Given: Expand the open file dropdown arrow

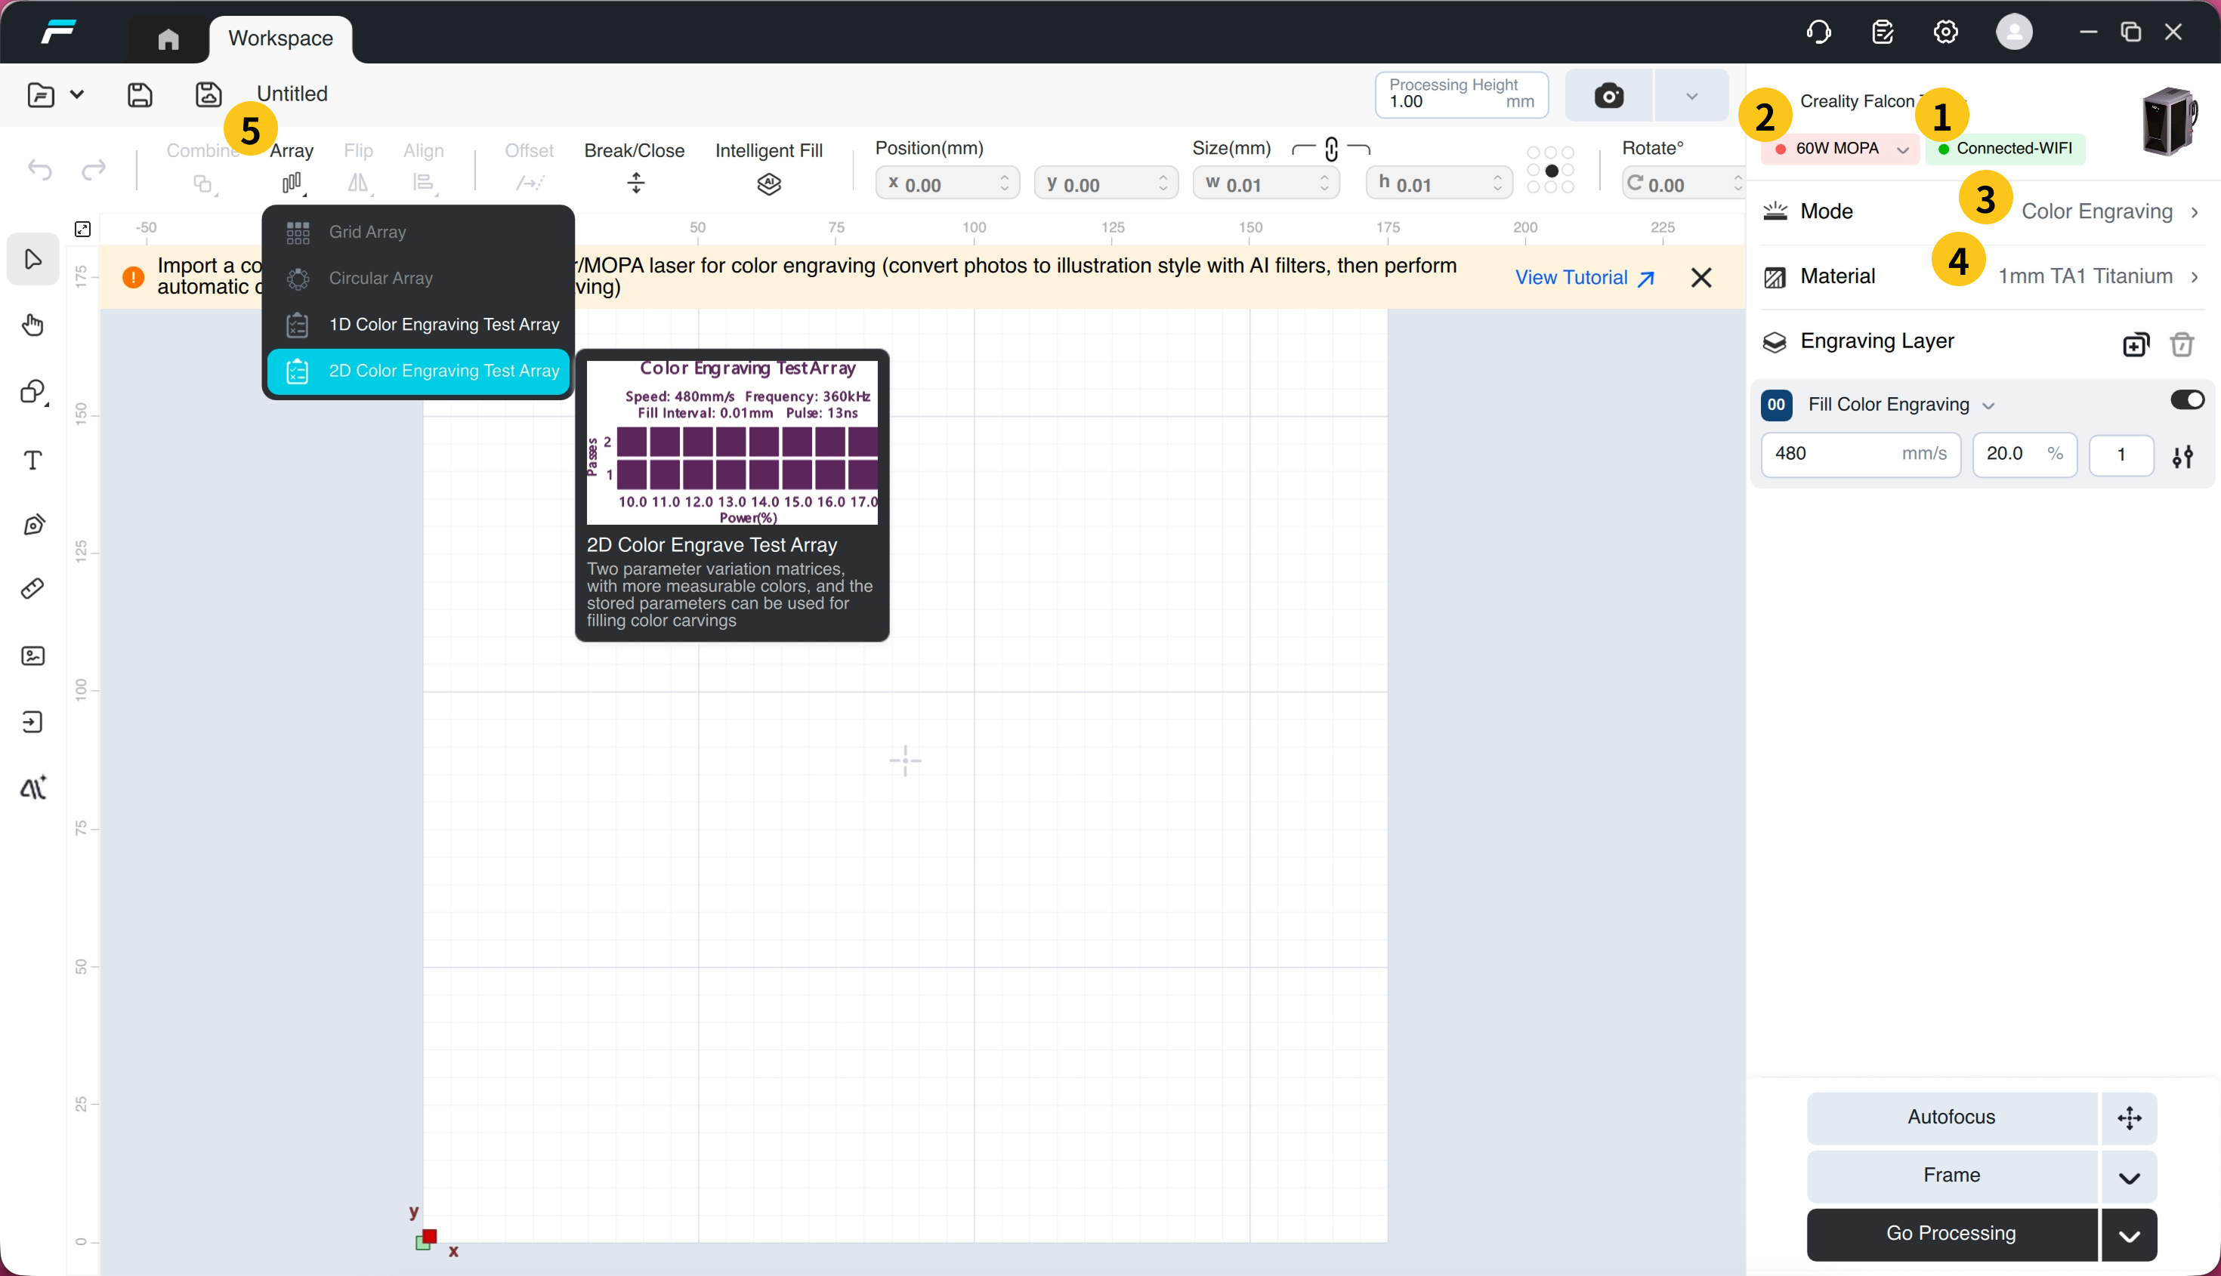Looking at the screenshot, I should coord(77,94).
